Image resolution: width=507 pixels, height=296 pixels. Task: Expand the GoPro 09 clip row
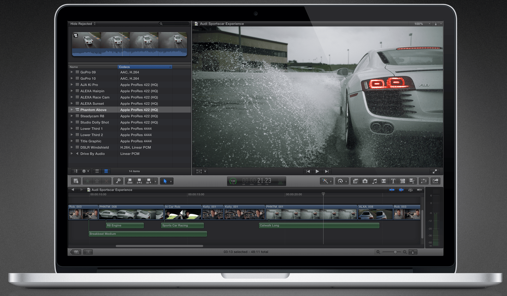[72, 72]
